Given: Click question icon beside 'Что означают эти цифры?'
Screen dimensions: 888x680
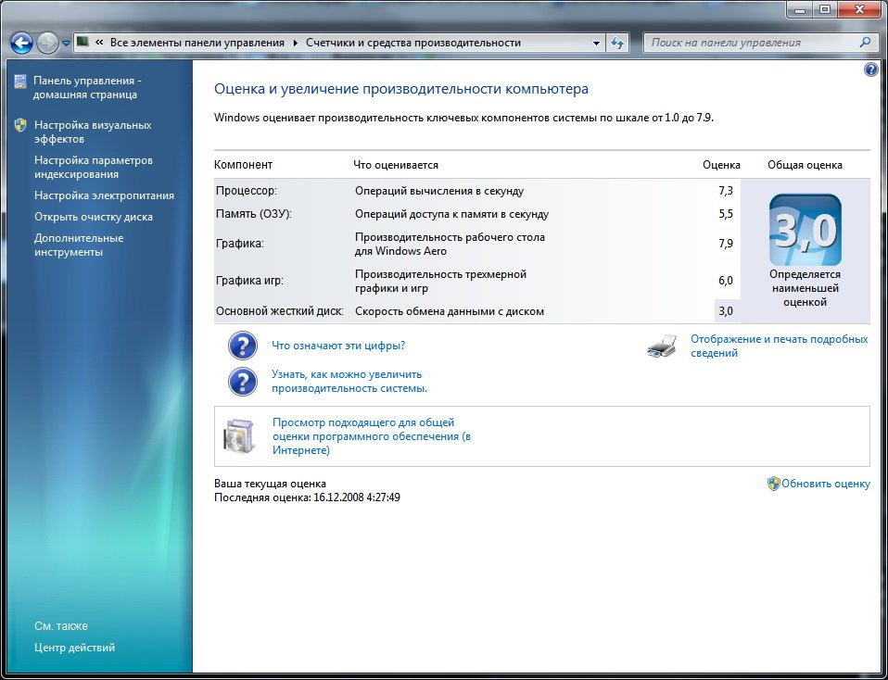Looking at the screenshot, I should [x=242, y=346].
